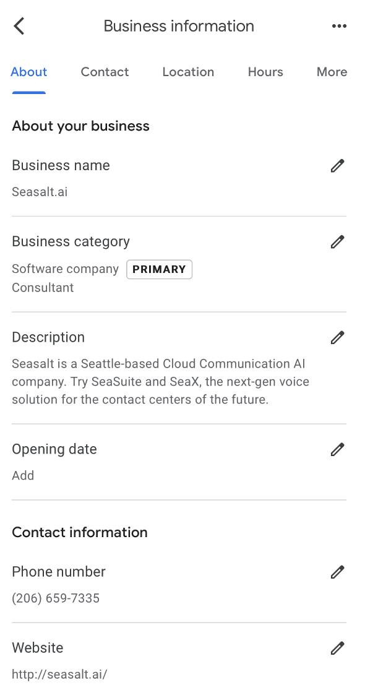Switch to the Location tab
Viewport: 370px width, 698px height.
pos(188,72)
